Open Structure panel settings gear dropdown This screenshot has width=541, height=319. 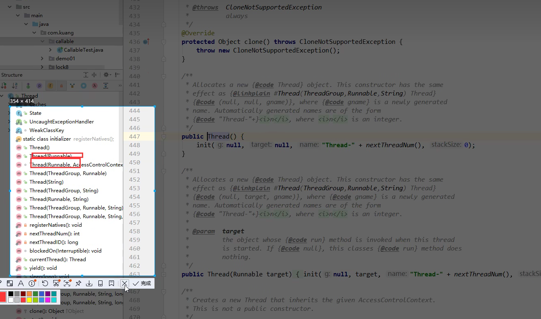(x=107, y=75)
